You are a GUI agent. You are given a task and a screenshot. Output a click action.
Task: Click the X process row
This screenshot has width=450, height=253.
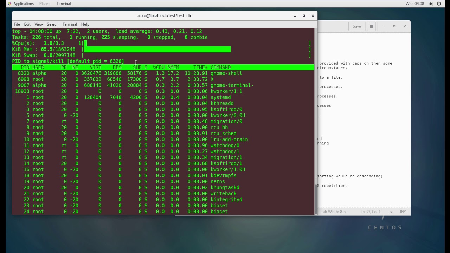click(x=163, y=79)
